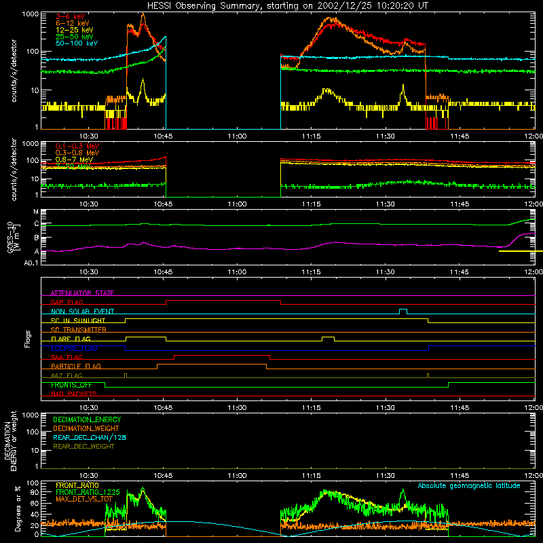The width and height of the screenshot is (543, 543).
Task: Pick the 50-100 keV legend label
Action: click(77, 43)
